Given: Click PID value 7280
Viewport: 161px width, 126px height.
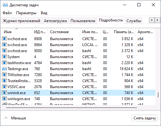Looking at the screenshot, I should click(x=38, y=75).
